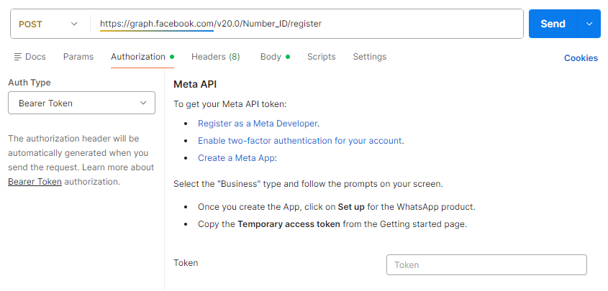The height and width of the screenshot is (291, 608).
Task: Click the Cookies link
Action: pos(580,58)
